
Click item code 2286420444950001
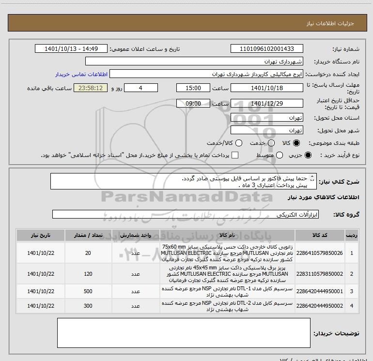[x=320, y=291]
